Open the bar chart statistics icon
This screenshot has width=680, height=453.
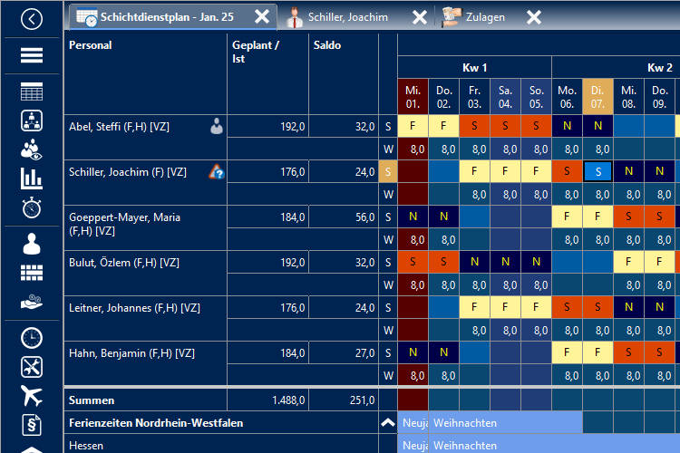click(x=32, y=178)
